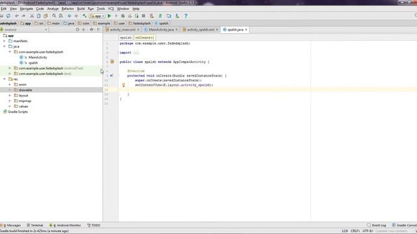Click the Copy icon in the toolbar

click(39, 16)
